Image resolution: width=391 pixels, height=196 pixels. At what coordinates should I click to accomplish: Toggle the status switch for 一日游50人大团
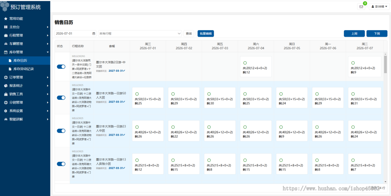coord(61,98)
